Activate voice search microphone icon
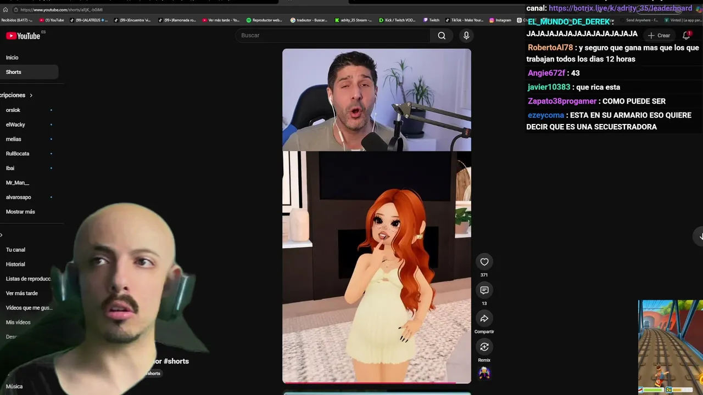Image resolution: width=703 pixels, height=395 pixels. point(466,36)
